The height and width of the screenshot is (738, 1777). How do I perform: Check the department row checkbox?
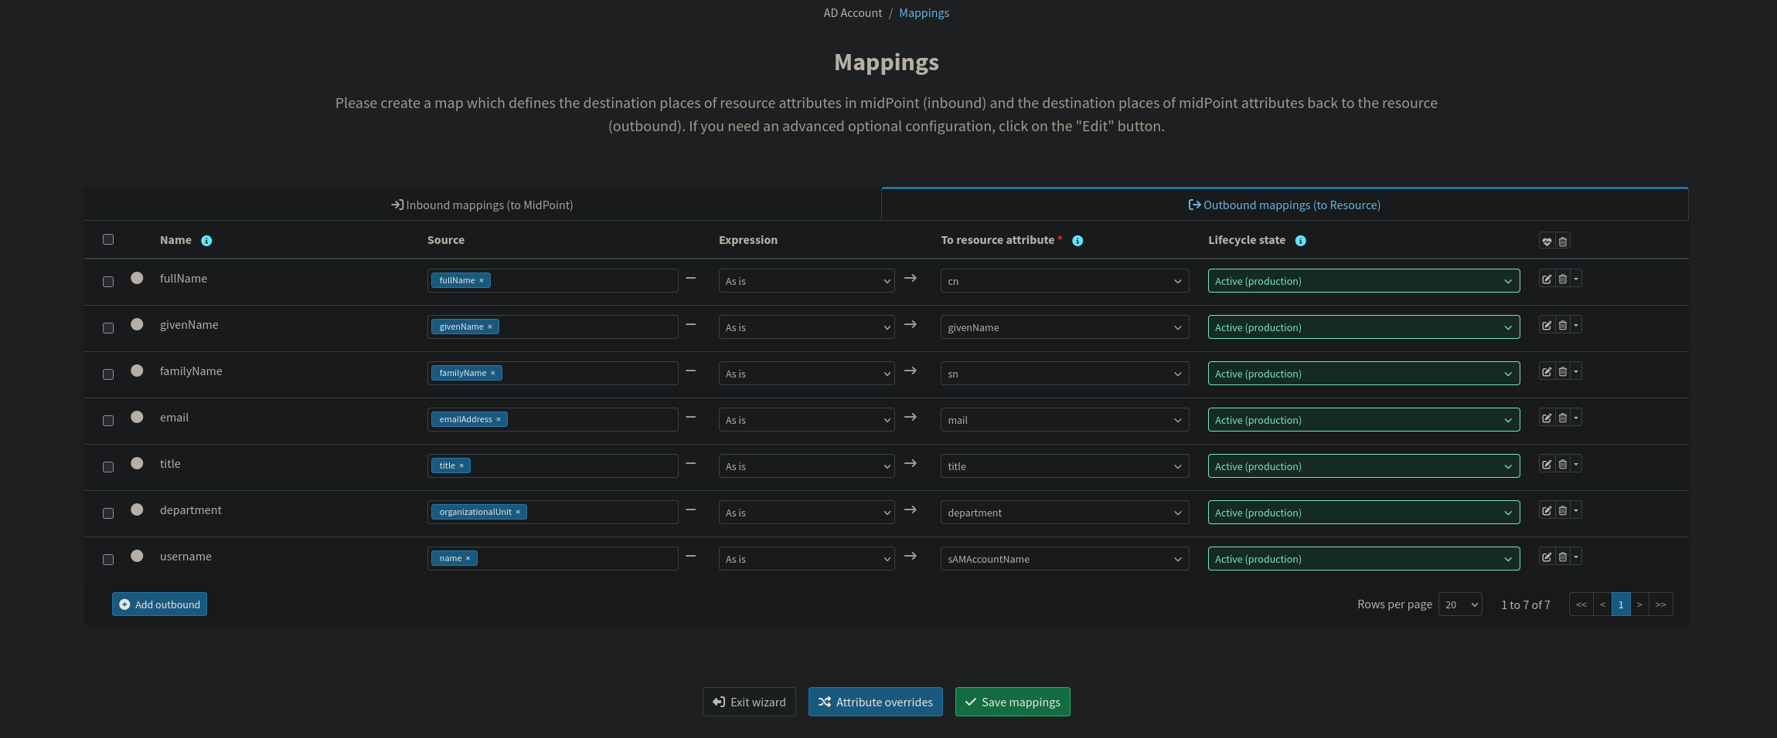[108, 513]
